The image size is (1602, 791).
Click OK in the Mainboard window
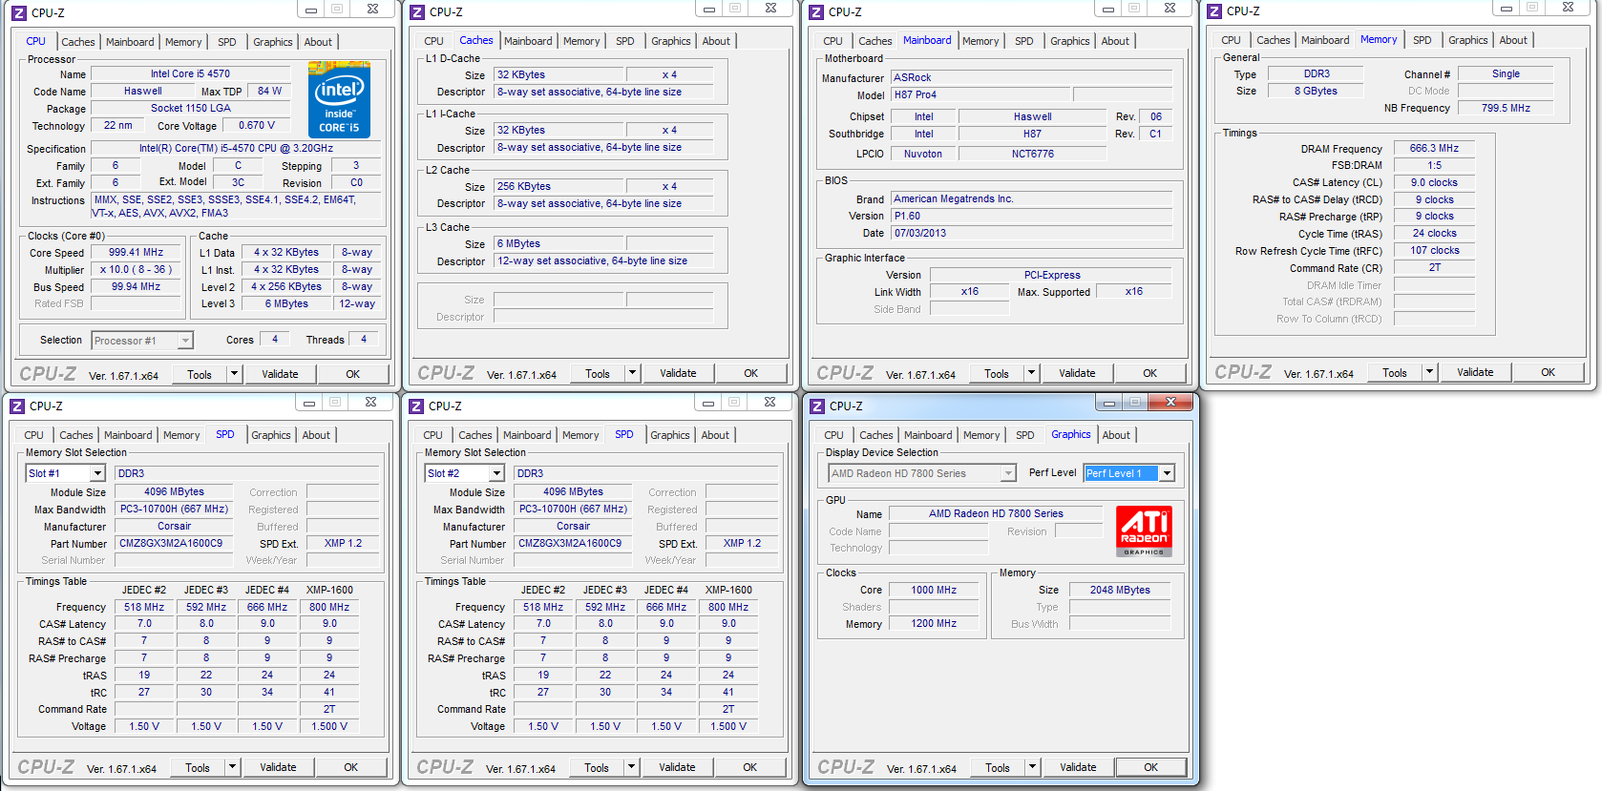1150,373
